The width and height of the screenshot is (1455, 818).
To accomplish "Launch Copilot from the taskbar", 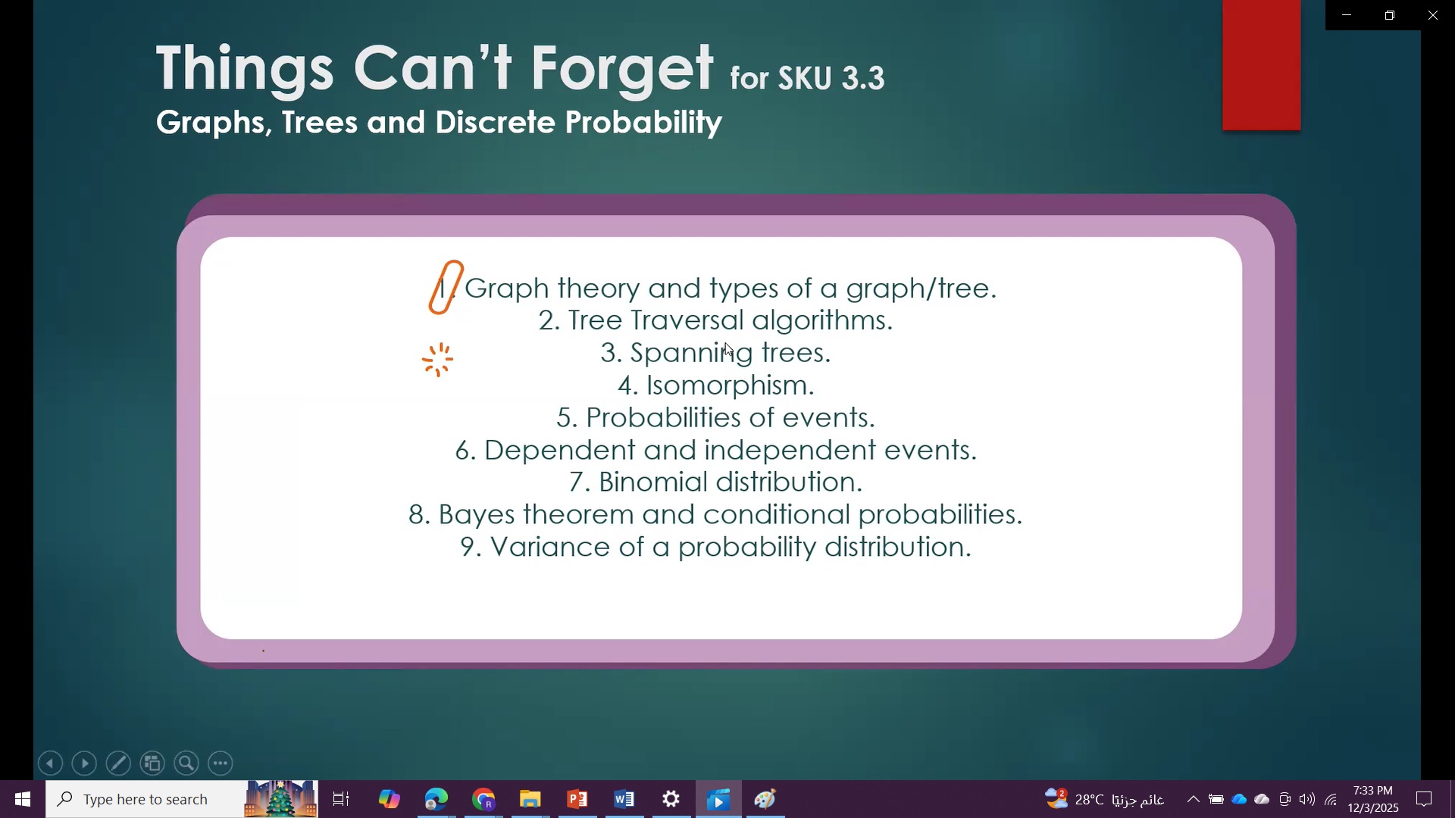I will [389, 799].
